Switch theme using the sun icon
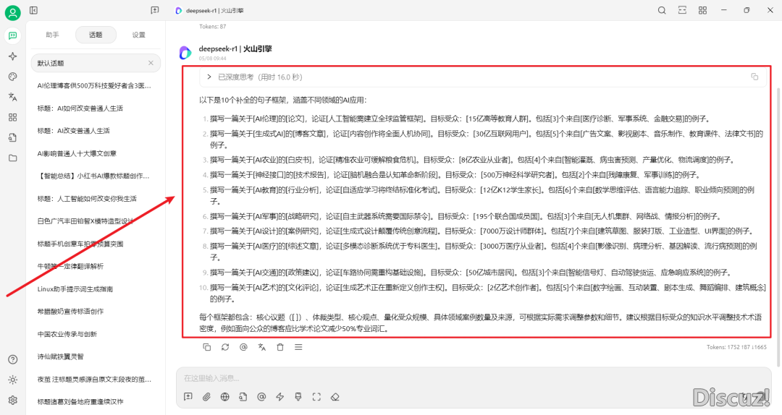The width and height of the screenshot is (782, 415). click(x=13, y=380)
